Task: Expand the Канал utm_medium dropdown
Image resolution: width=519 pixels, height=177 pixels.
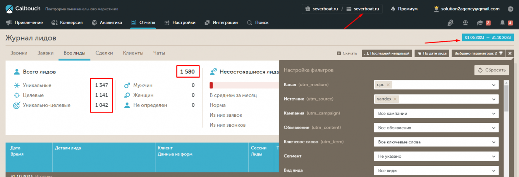Action: click(493, 85)
